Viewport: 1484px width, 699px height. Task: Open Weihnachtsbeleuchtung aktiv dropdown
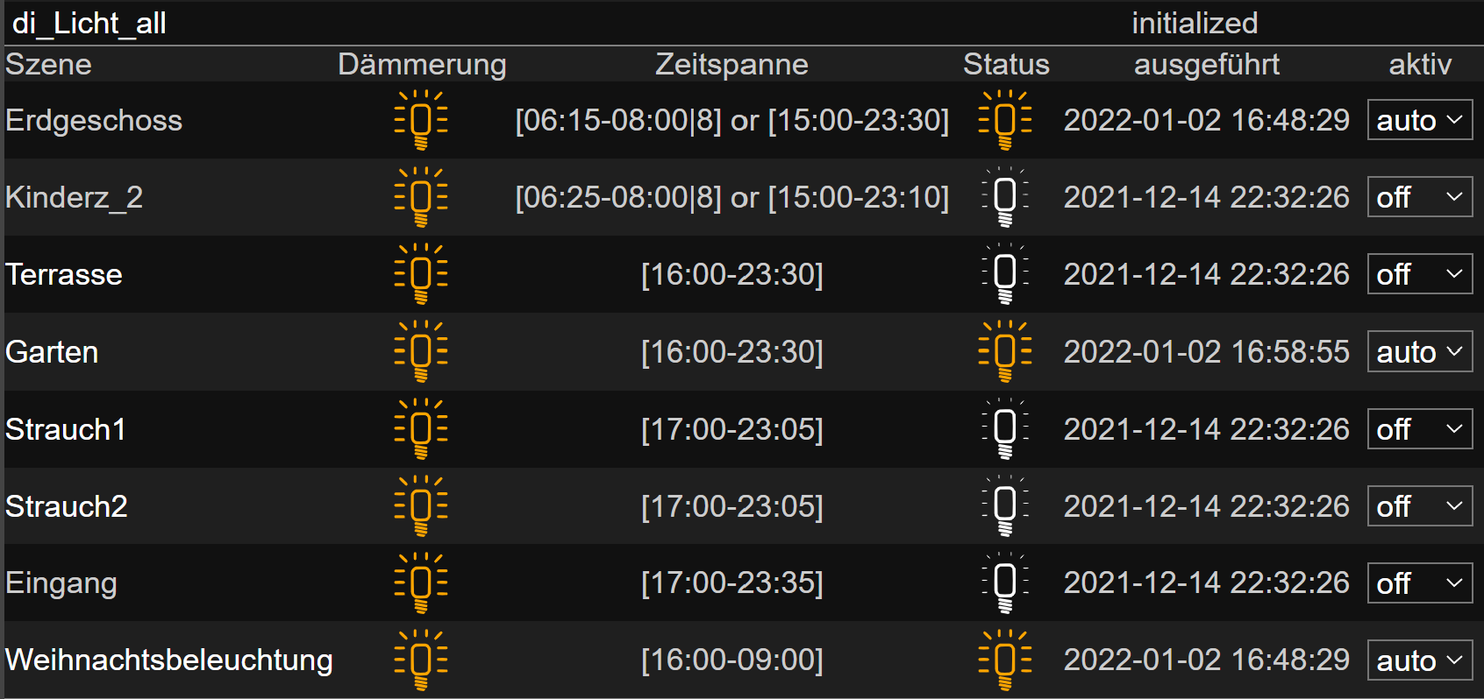coord(1420,660)
